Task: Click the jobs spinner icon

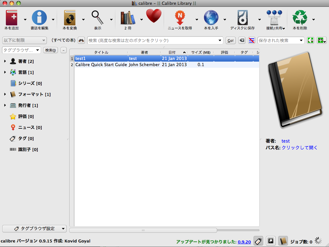Action: (x=318, y=241)
